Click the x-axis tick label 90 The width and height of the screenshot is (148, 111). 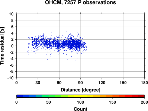tap(81, 83)
